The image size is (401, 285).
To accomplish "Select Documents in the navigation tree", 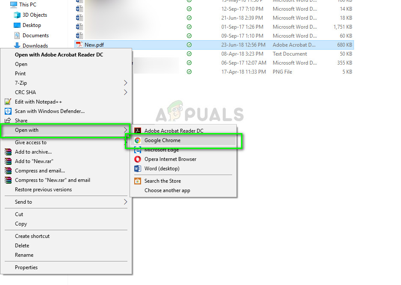I will (35, 36).
